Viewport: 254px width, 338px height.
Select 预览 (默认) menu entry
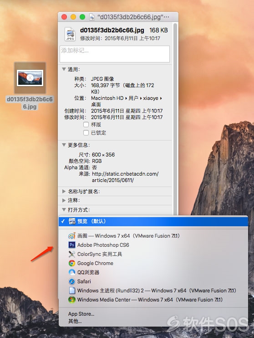pyautogui.click(x=153, y=221)
